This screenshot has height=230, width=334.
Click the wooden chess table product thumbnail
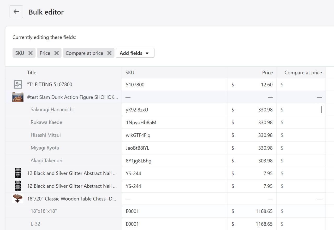[18, 198]
